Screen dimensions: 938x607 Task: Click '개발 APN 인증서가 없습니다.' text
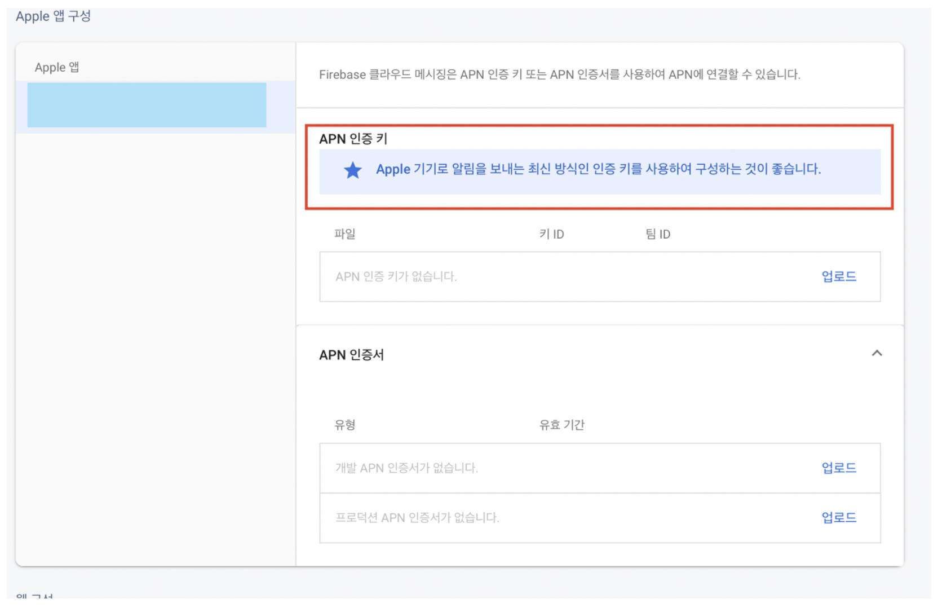[406, 468]
